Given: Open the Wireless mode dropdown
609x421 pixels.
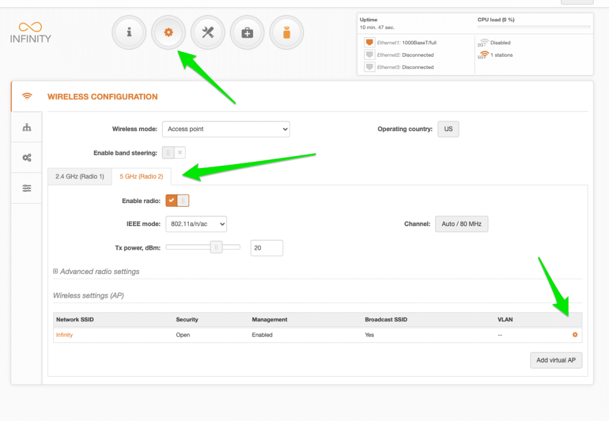Looking at the screenshot, I should [x=226, y=129].
